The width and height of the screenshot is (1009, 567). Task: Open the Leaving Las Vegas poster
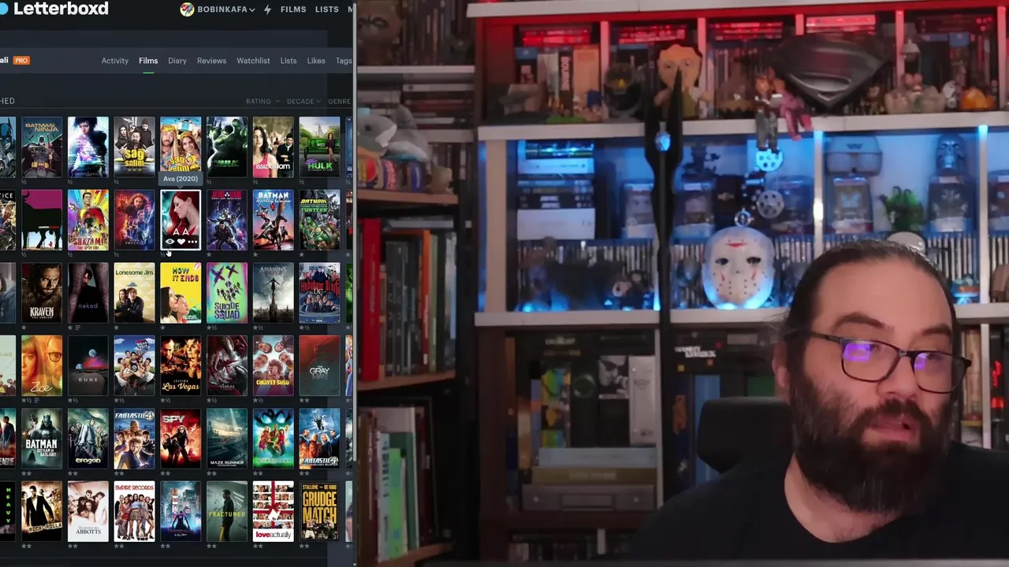click(181, 365)
